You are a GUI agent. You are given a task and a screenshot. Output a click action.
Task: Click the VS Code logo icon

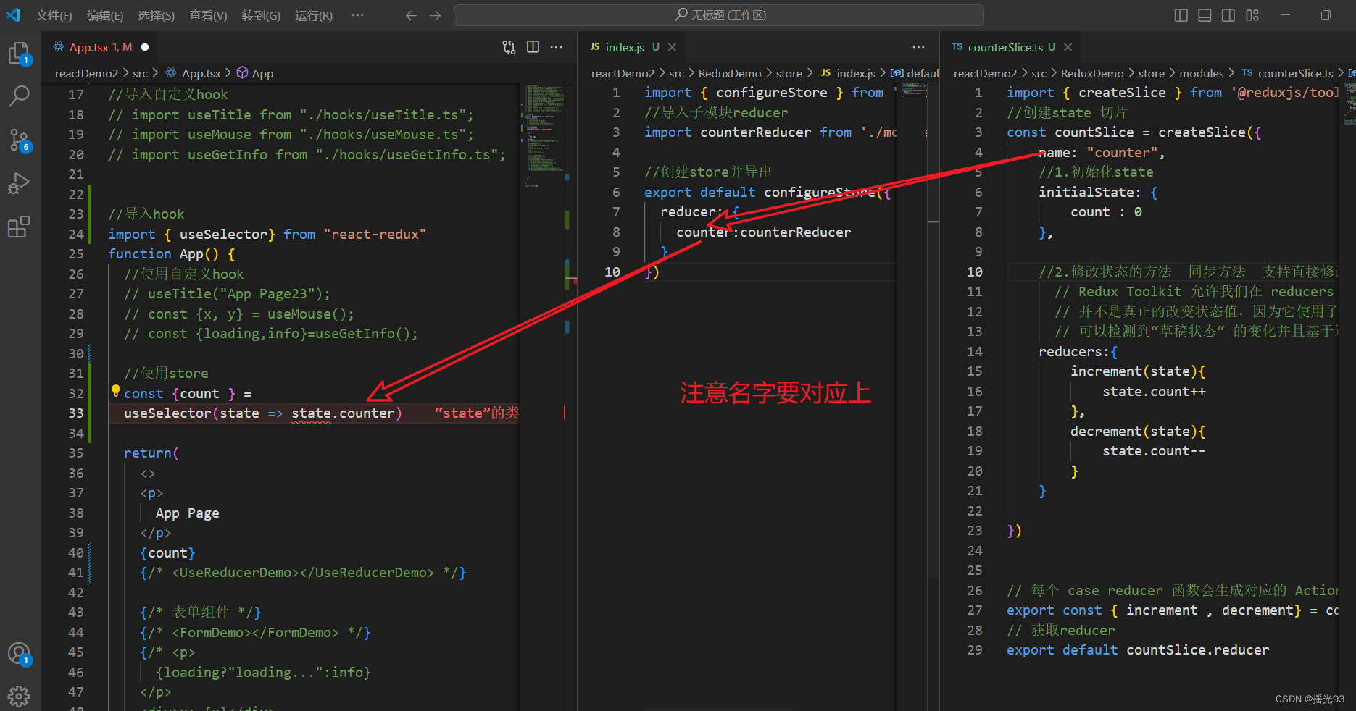[x=13, y=15]
